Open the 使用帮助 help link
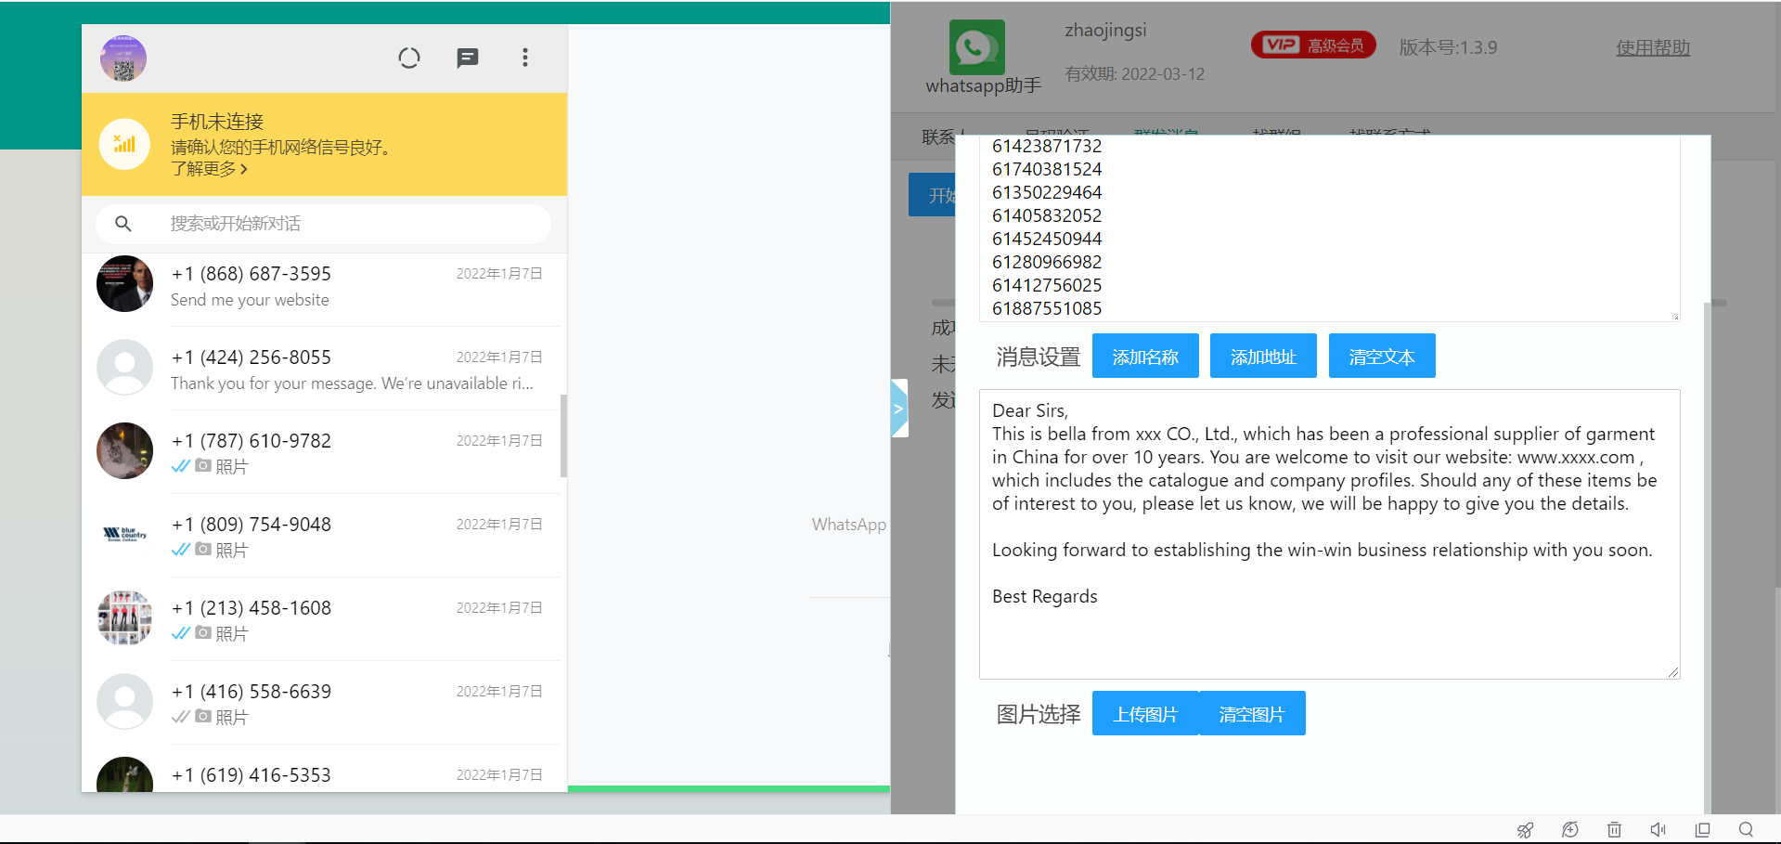Image resolution: width=1781 pixels, height=844 pixels. pos(1653,47)
